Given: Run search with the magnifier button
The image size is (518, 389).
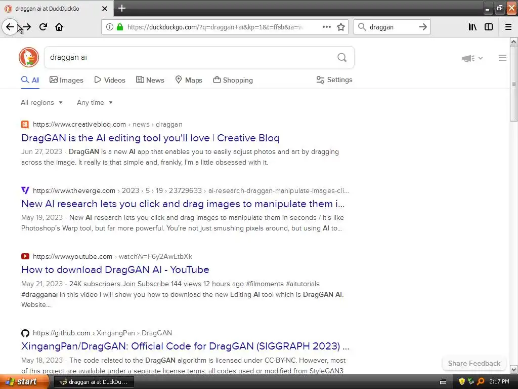Looking at the screenshot, I should (342, 58).
